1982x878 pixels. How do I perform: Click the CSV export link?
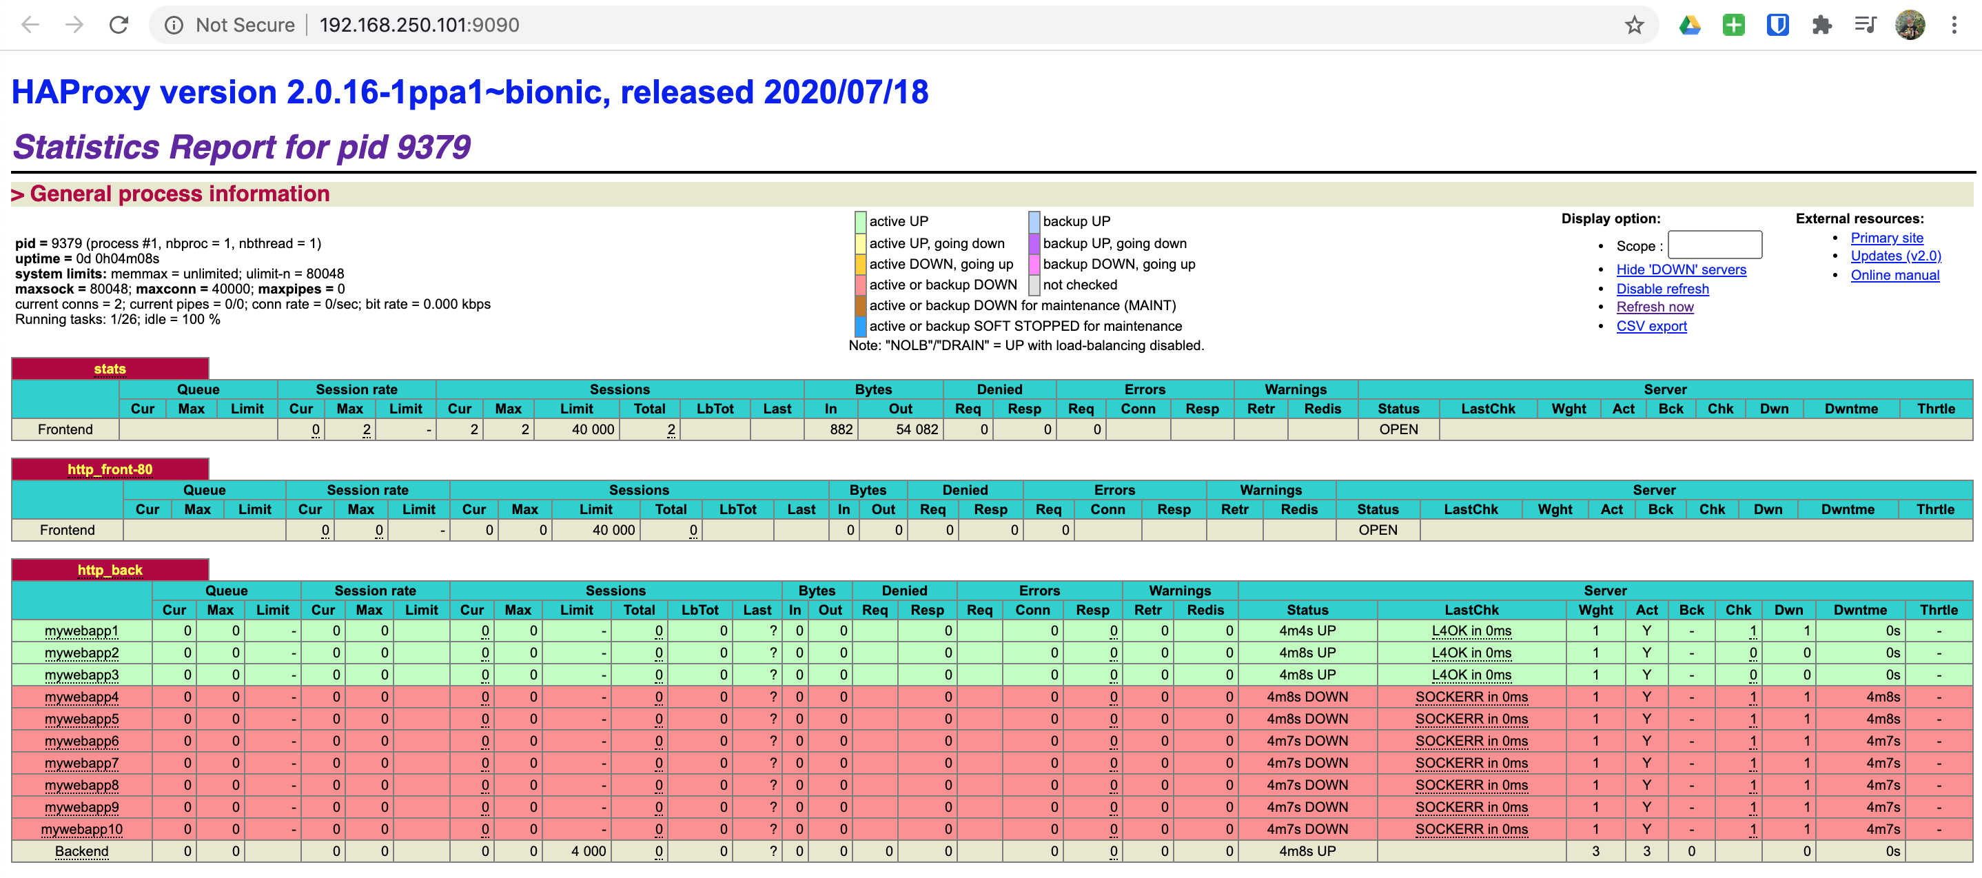(1652, 325)
